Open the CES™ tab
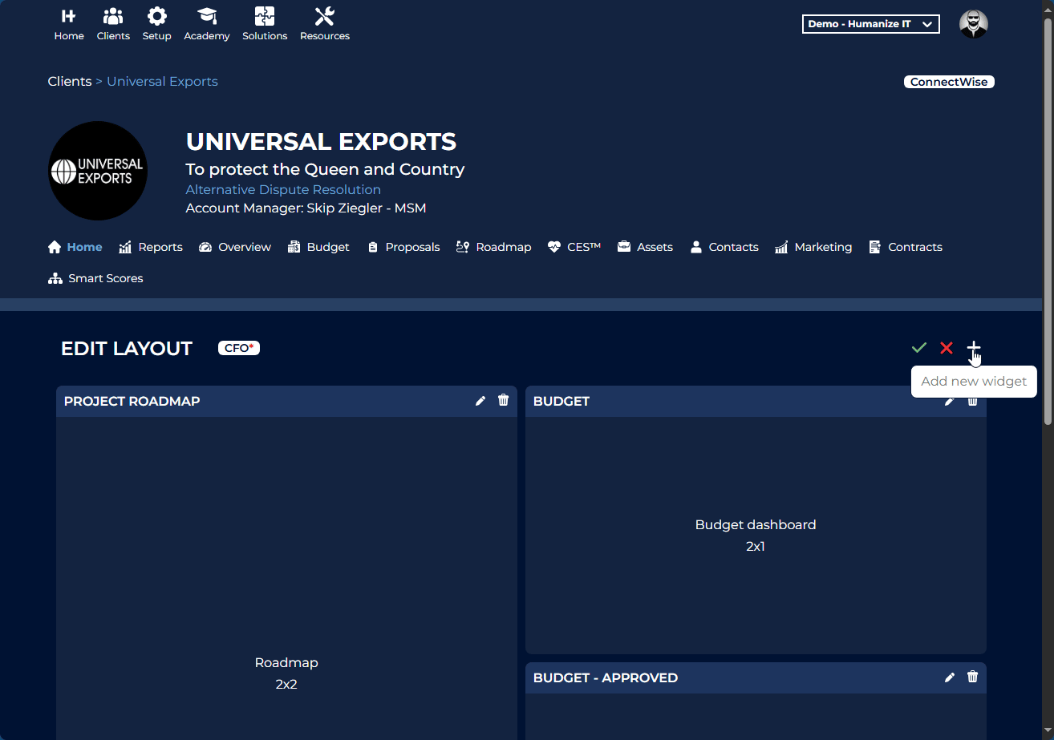This screenshot has width=1054, height=740. point(574,247)
